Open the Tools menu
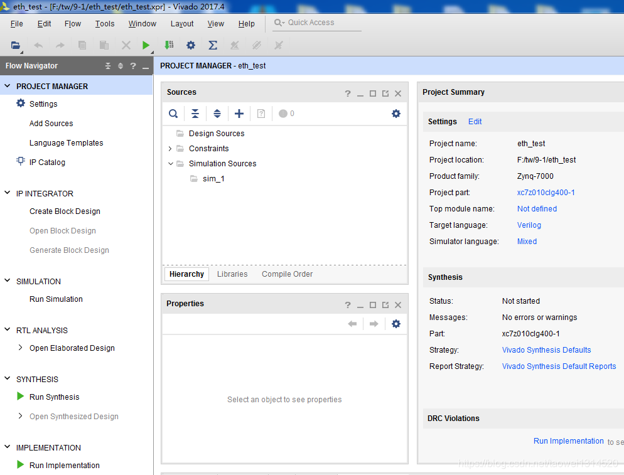The height and width of the screenshot is (475, 624). pos(105,24)
